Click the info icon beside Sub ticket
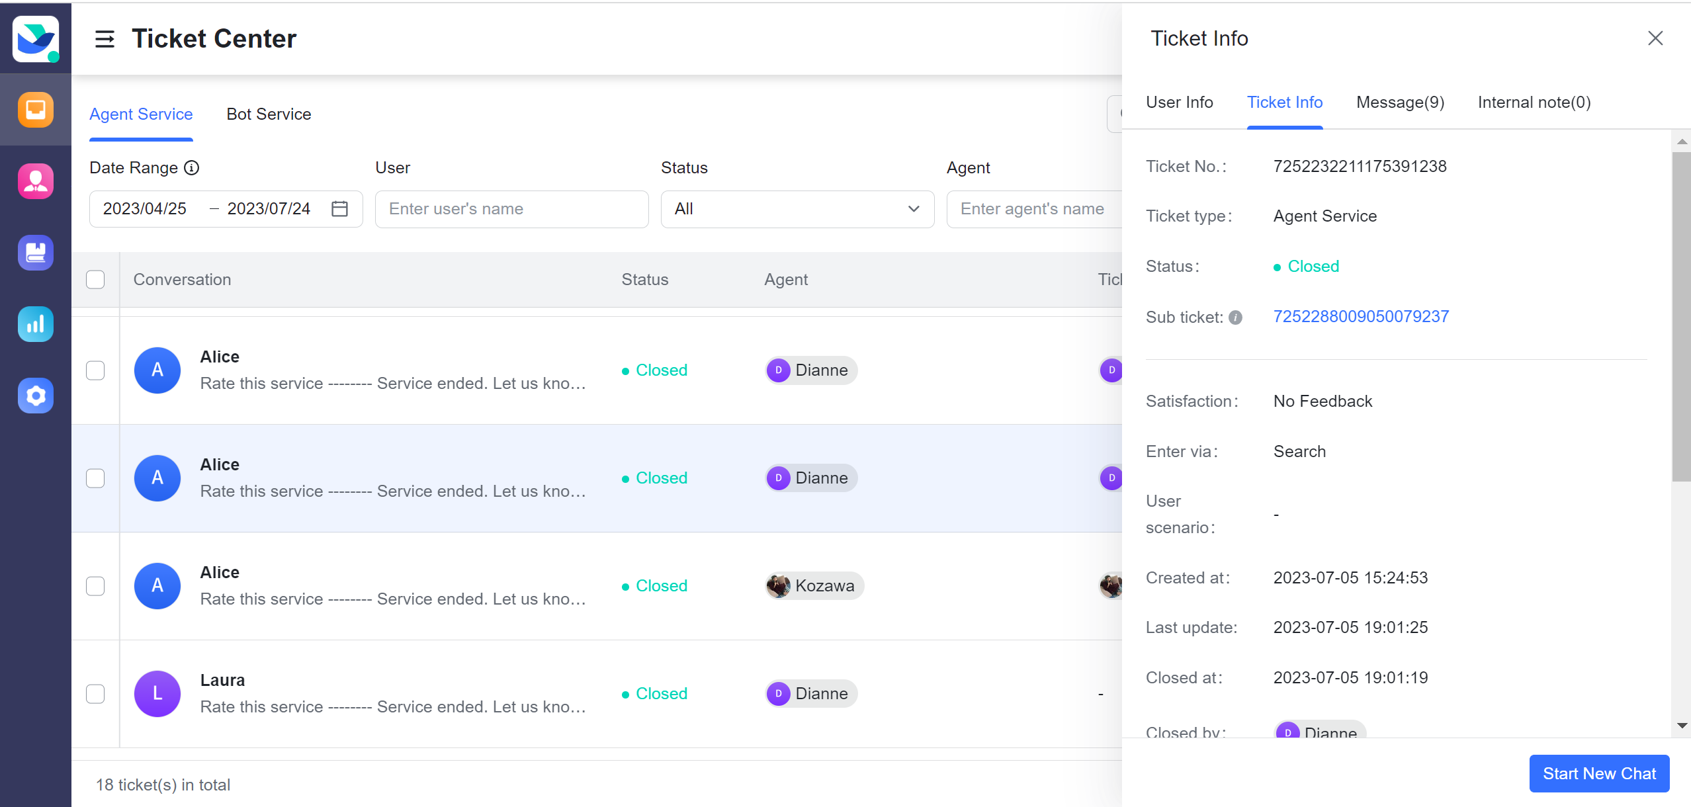The width and height of the screenshot is (1691, 807). coord(1235,317)
